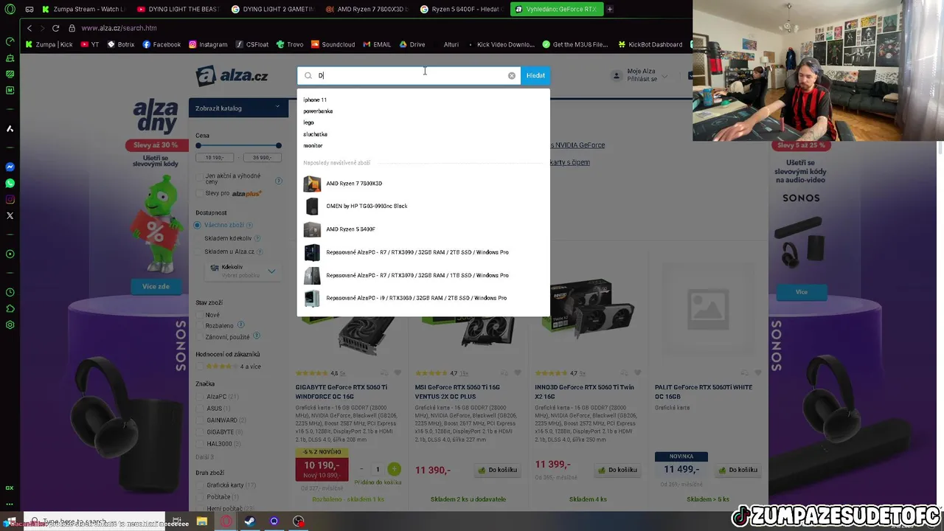Click 'Do košíku' for INNO3D card
Image resolution: width=944 pixels, height=531 pixels.
(x=617, y=470)
